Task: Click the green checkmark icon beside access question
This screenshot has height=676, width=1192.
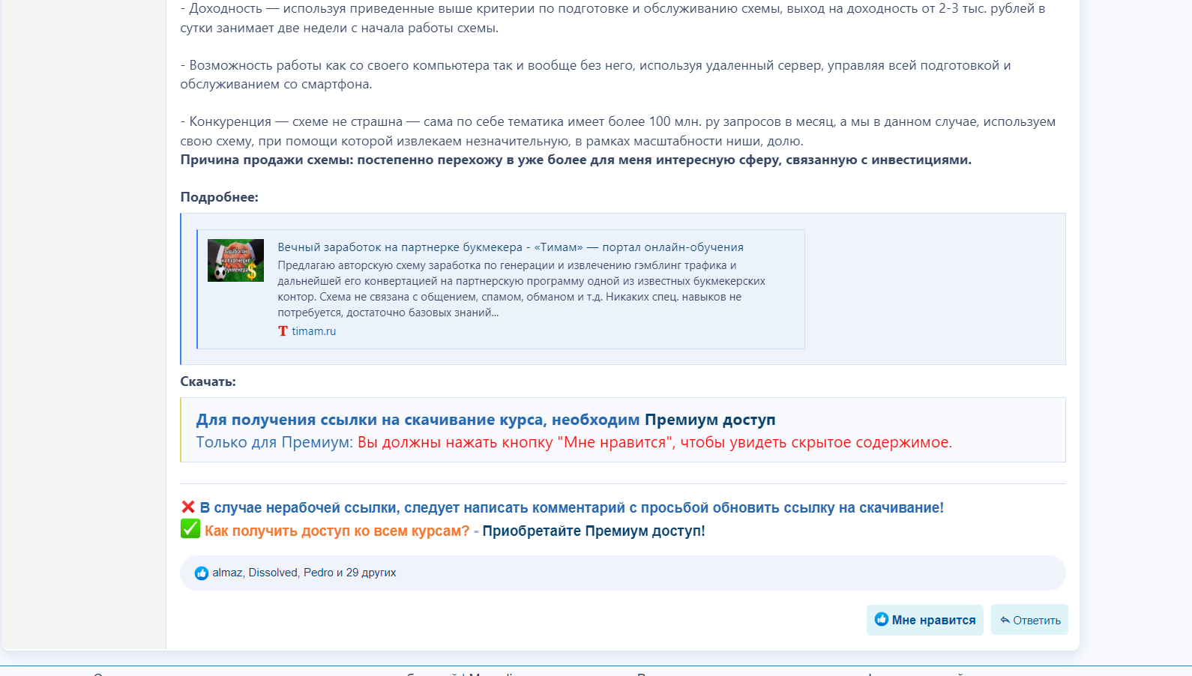Action: tap(190, 529)
